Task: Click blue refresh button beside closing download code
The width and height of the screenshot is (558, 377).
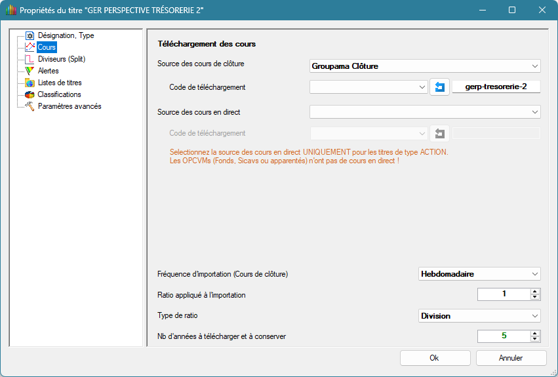Action: click(440, 87)
